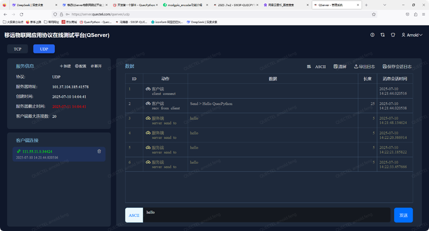Toggle auto-scroll list icon beside ASCII
Screen dimensions: 429x231
[309, 67]
